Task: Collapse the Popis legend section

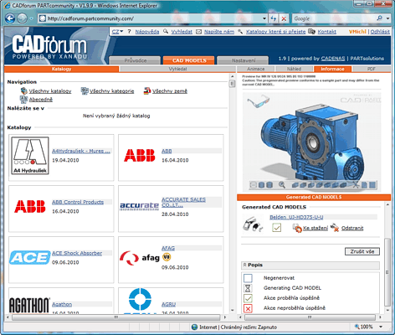Action: [244, 265]
